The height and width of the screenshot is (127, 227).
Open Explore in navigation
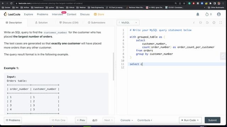[x=28, y=14]
